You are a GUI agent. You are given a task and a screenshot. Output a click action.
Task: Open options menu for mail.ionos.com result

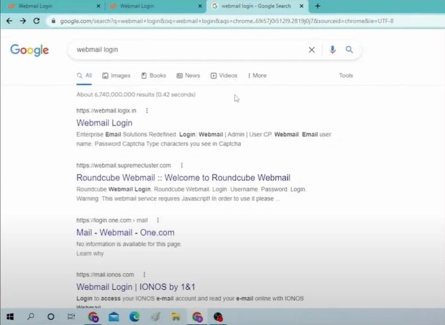click(x=144, y=274)
